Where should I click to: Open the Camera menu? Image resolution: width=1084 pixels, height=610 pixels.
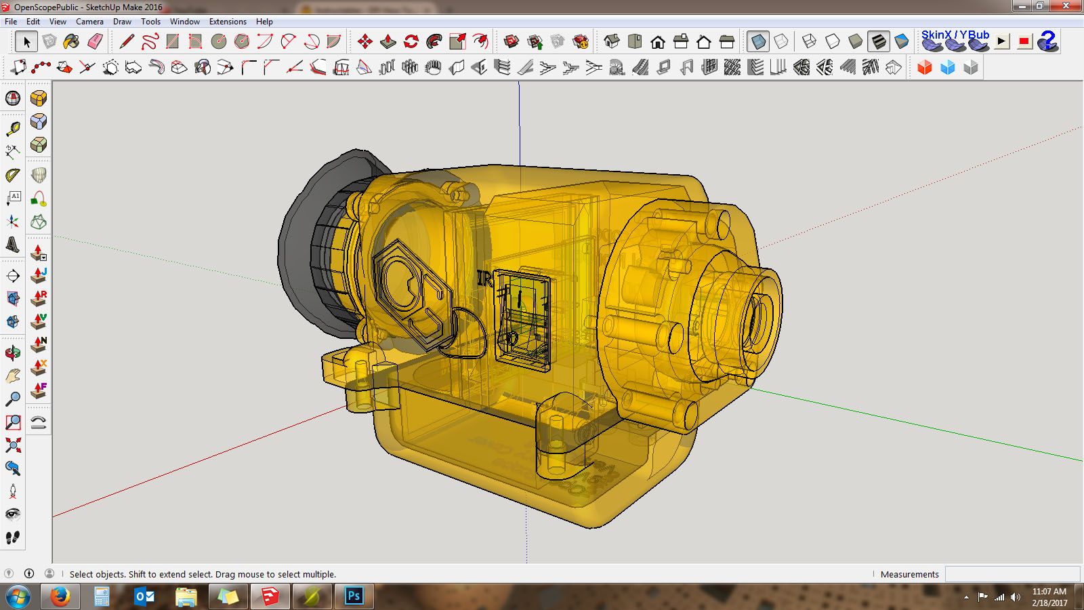(89, 21)
